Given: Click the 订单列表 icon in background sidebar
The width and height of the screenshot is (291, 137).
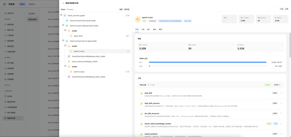Looking at the screenshot, I should click(5, 35).
